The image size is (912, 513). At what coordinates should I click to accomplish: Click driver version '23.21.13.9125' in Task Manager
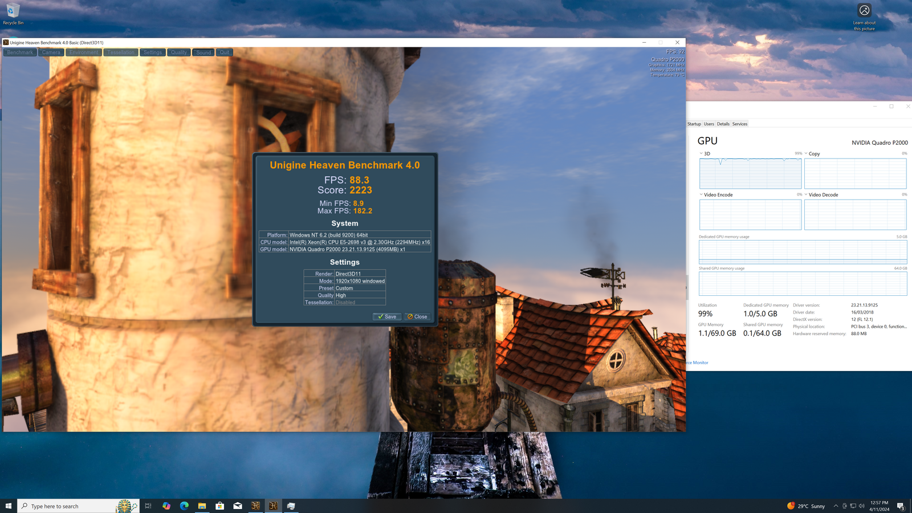(x=864, y=305)
